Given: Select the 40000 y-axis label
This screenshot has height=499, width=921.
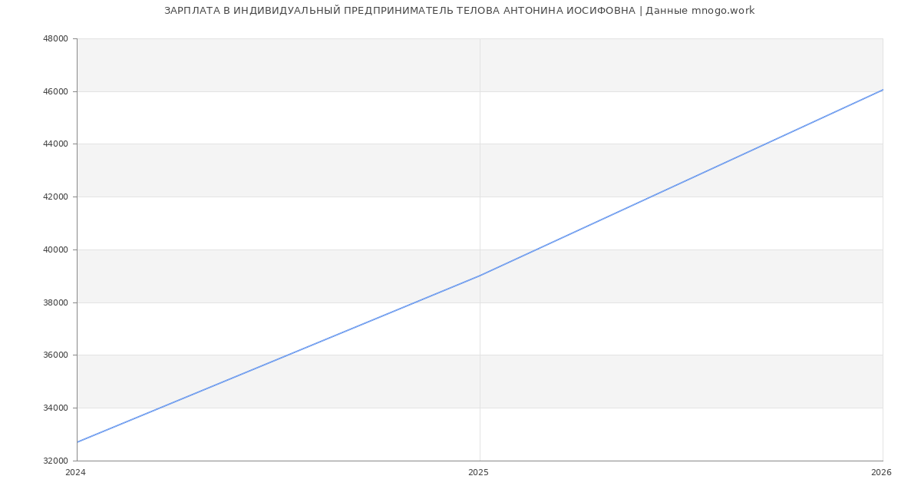Looking at the screenshot, I should click(x=55, y=249).
